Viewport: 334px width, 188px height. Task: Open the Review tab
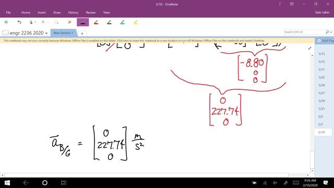(x=91, y=13)
